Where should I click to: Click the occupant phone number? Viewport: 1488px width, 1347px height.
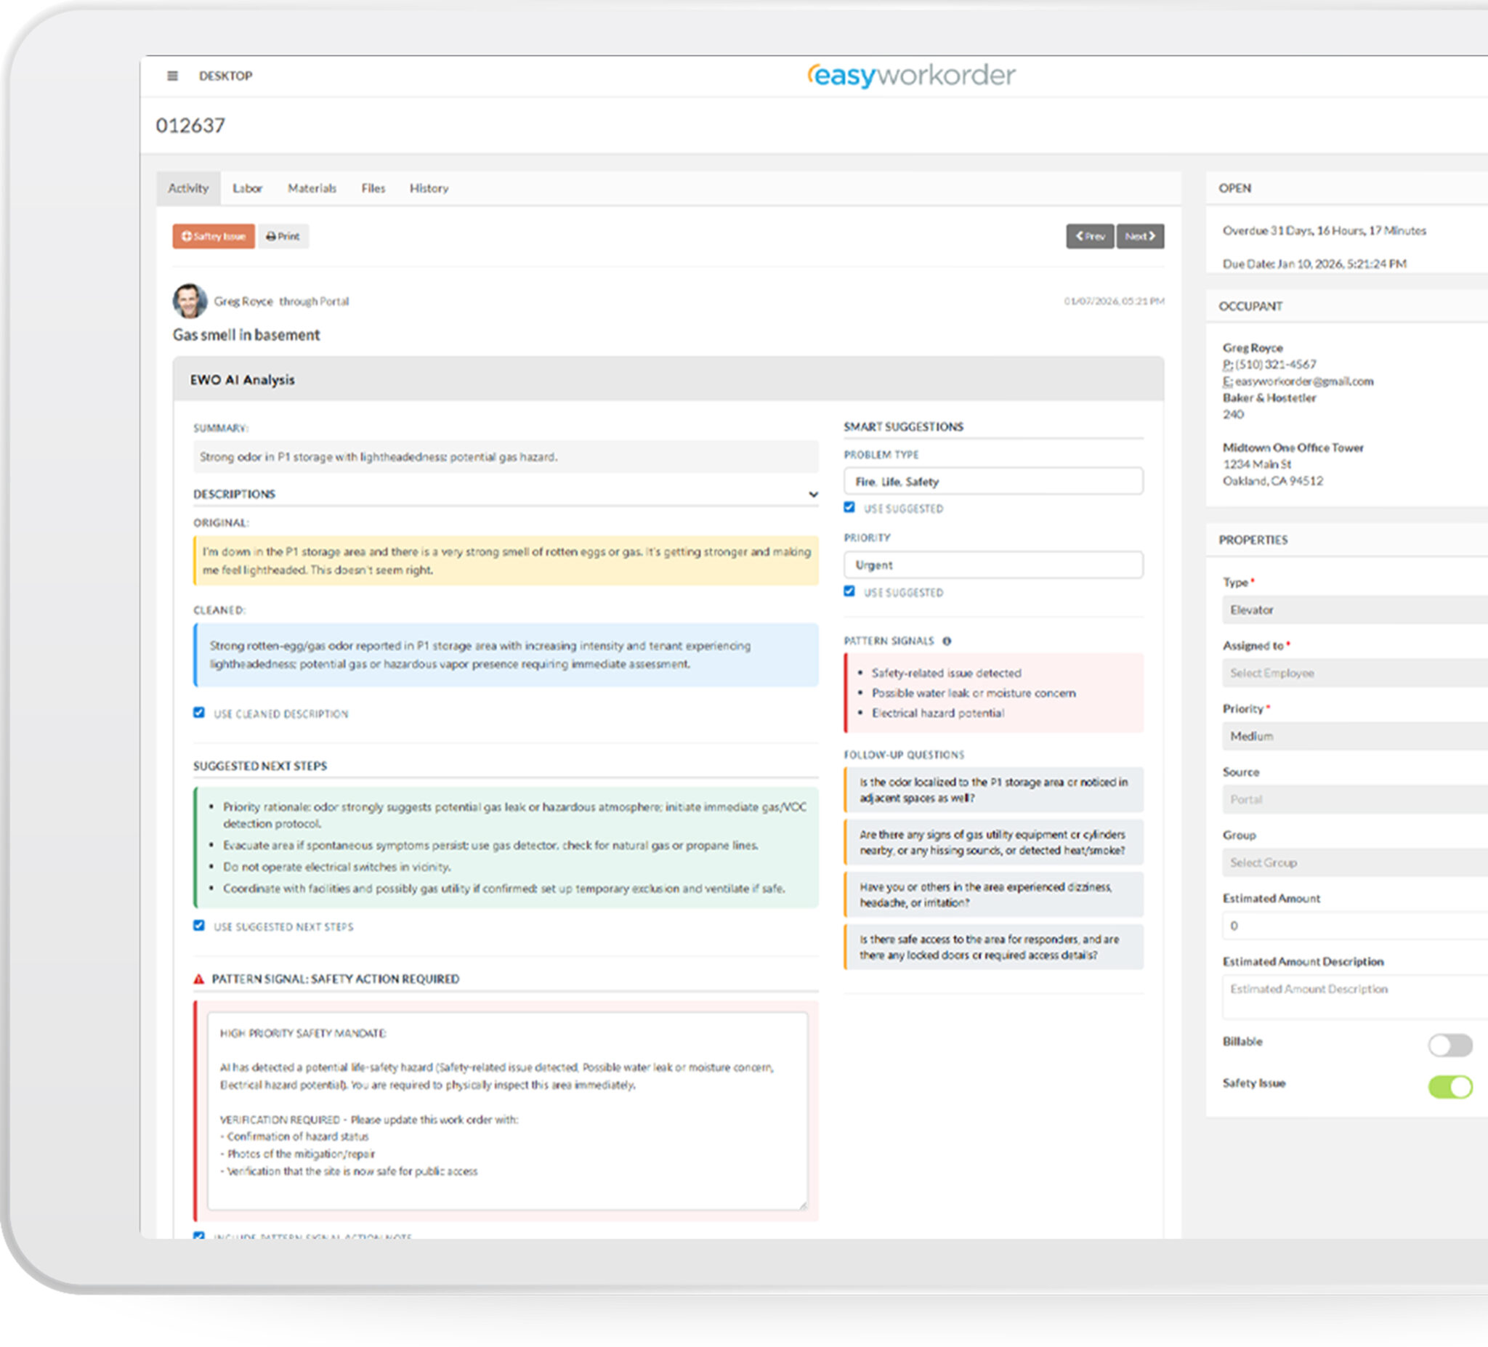[1275, 365]
